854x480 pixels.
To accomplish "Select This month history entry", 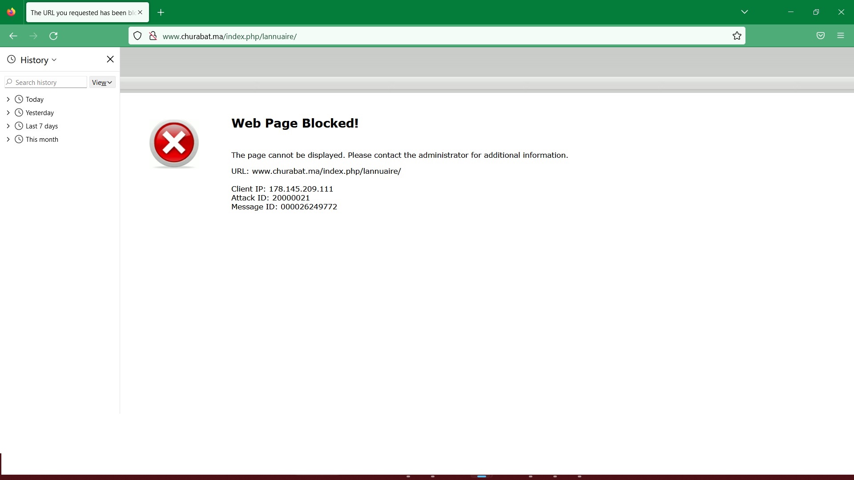I will tap(42, 140).
